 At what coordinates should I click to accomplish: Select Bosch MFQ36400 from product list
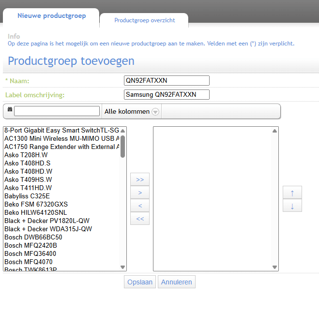tap(30, 253)
